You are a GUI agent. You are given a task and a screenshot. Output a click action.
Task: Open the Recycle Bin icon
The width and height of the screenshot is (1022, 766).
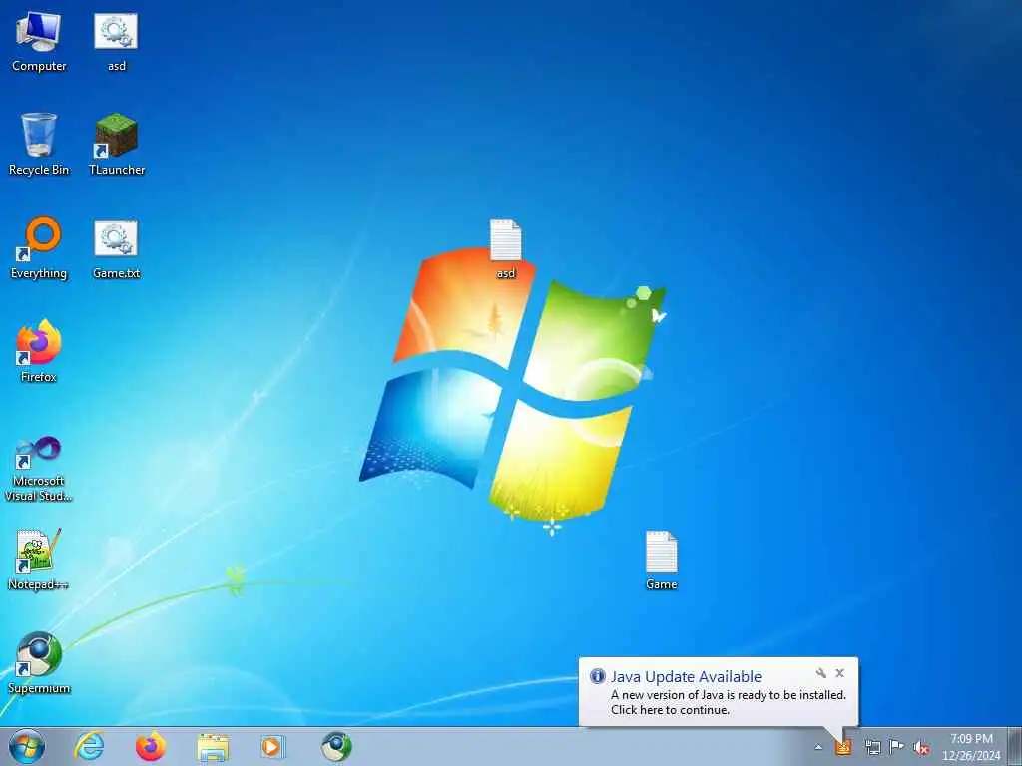(39, 145)
